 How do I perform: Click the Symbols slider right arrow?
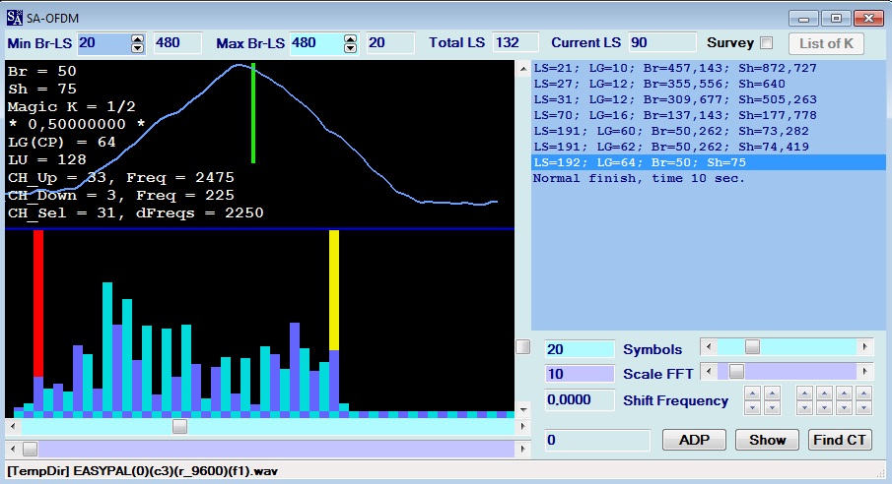point(865,346)
